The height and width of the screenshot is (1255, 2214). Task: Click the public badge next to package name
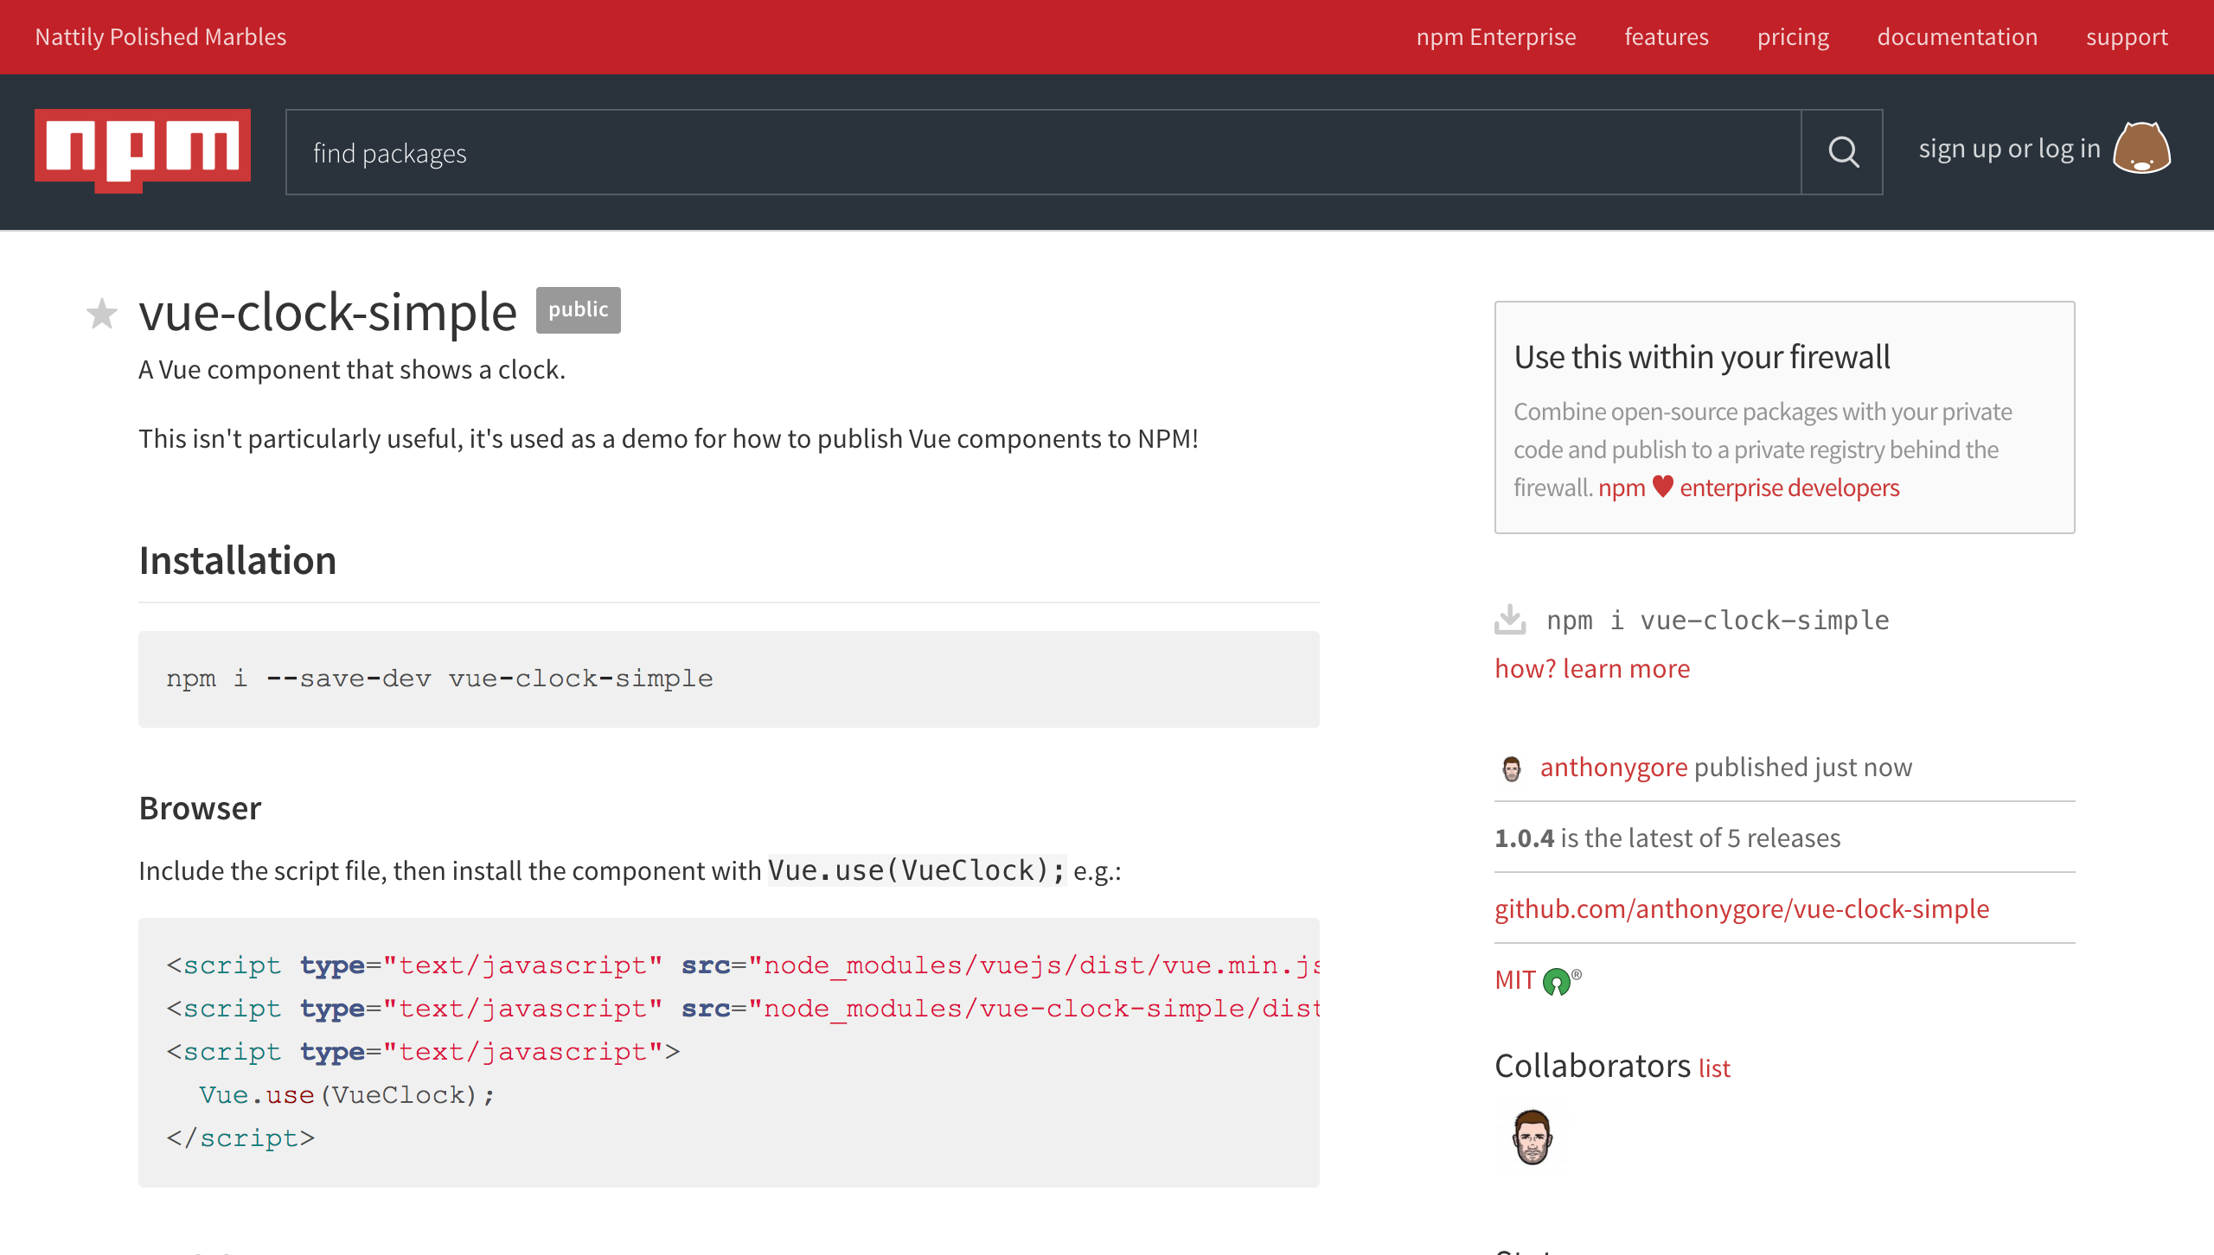578,309
